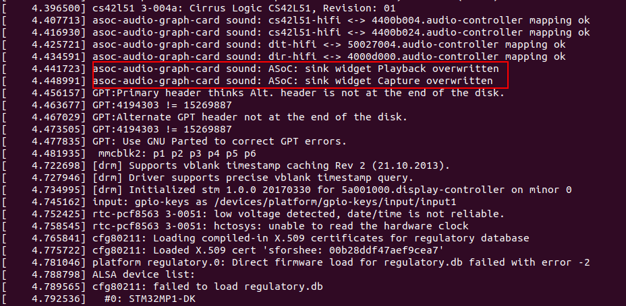Image resolution: width=626 pixels, height=306 pixels.
Task: Click the dit-hifi mapping ok line
Action: pos(329,44)
